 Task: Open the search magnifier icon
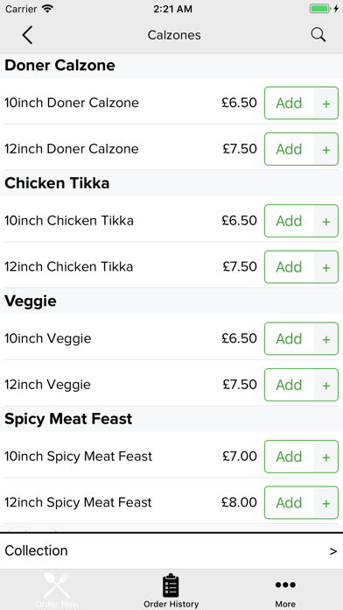[x=318, y=35]
